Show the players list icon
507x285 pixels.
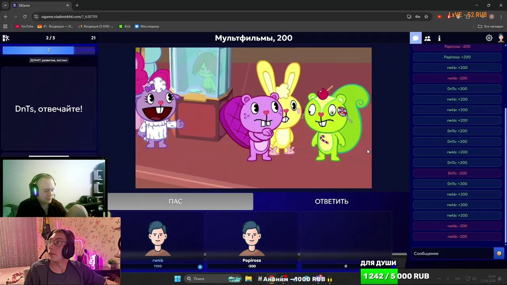(x=427, y=38)
